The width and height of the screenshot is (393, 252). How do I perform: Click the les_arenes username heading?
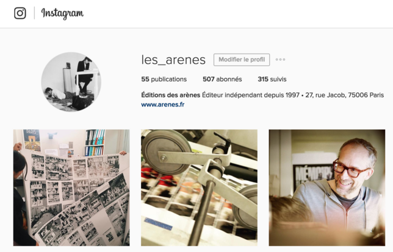click(x=173, y=60)
